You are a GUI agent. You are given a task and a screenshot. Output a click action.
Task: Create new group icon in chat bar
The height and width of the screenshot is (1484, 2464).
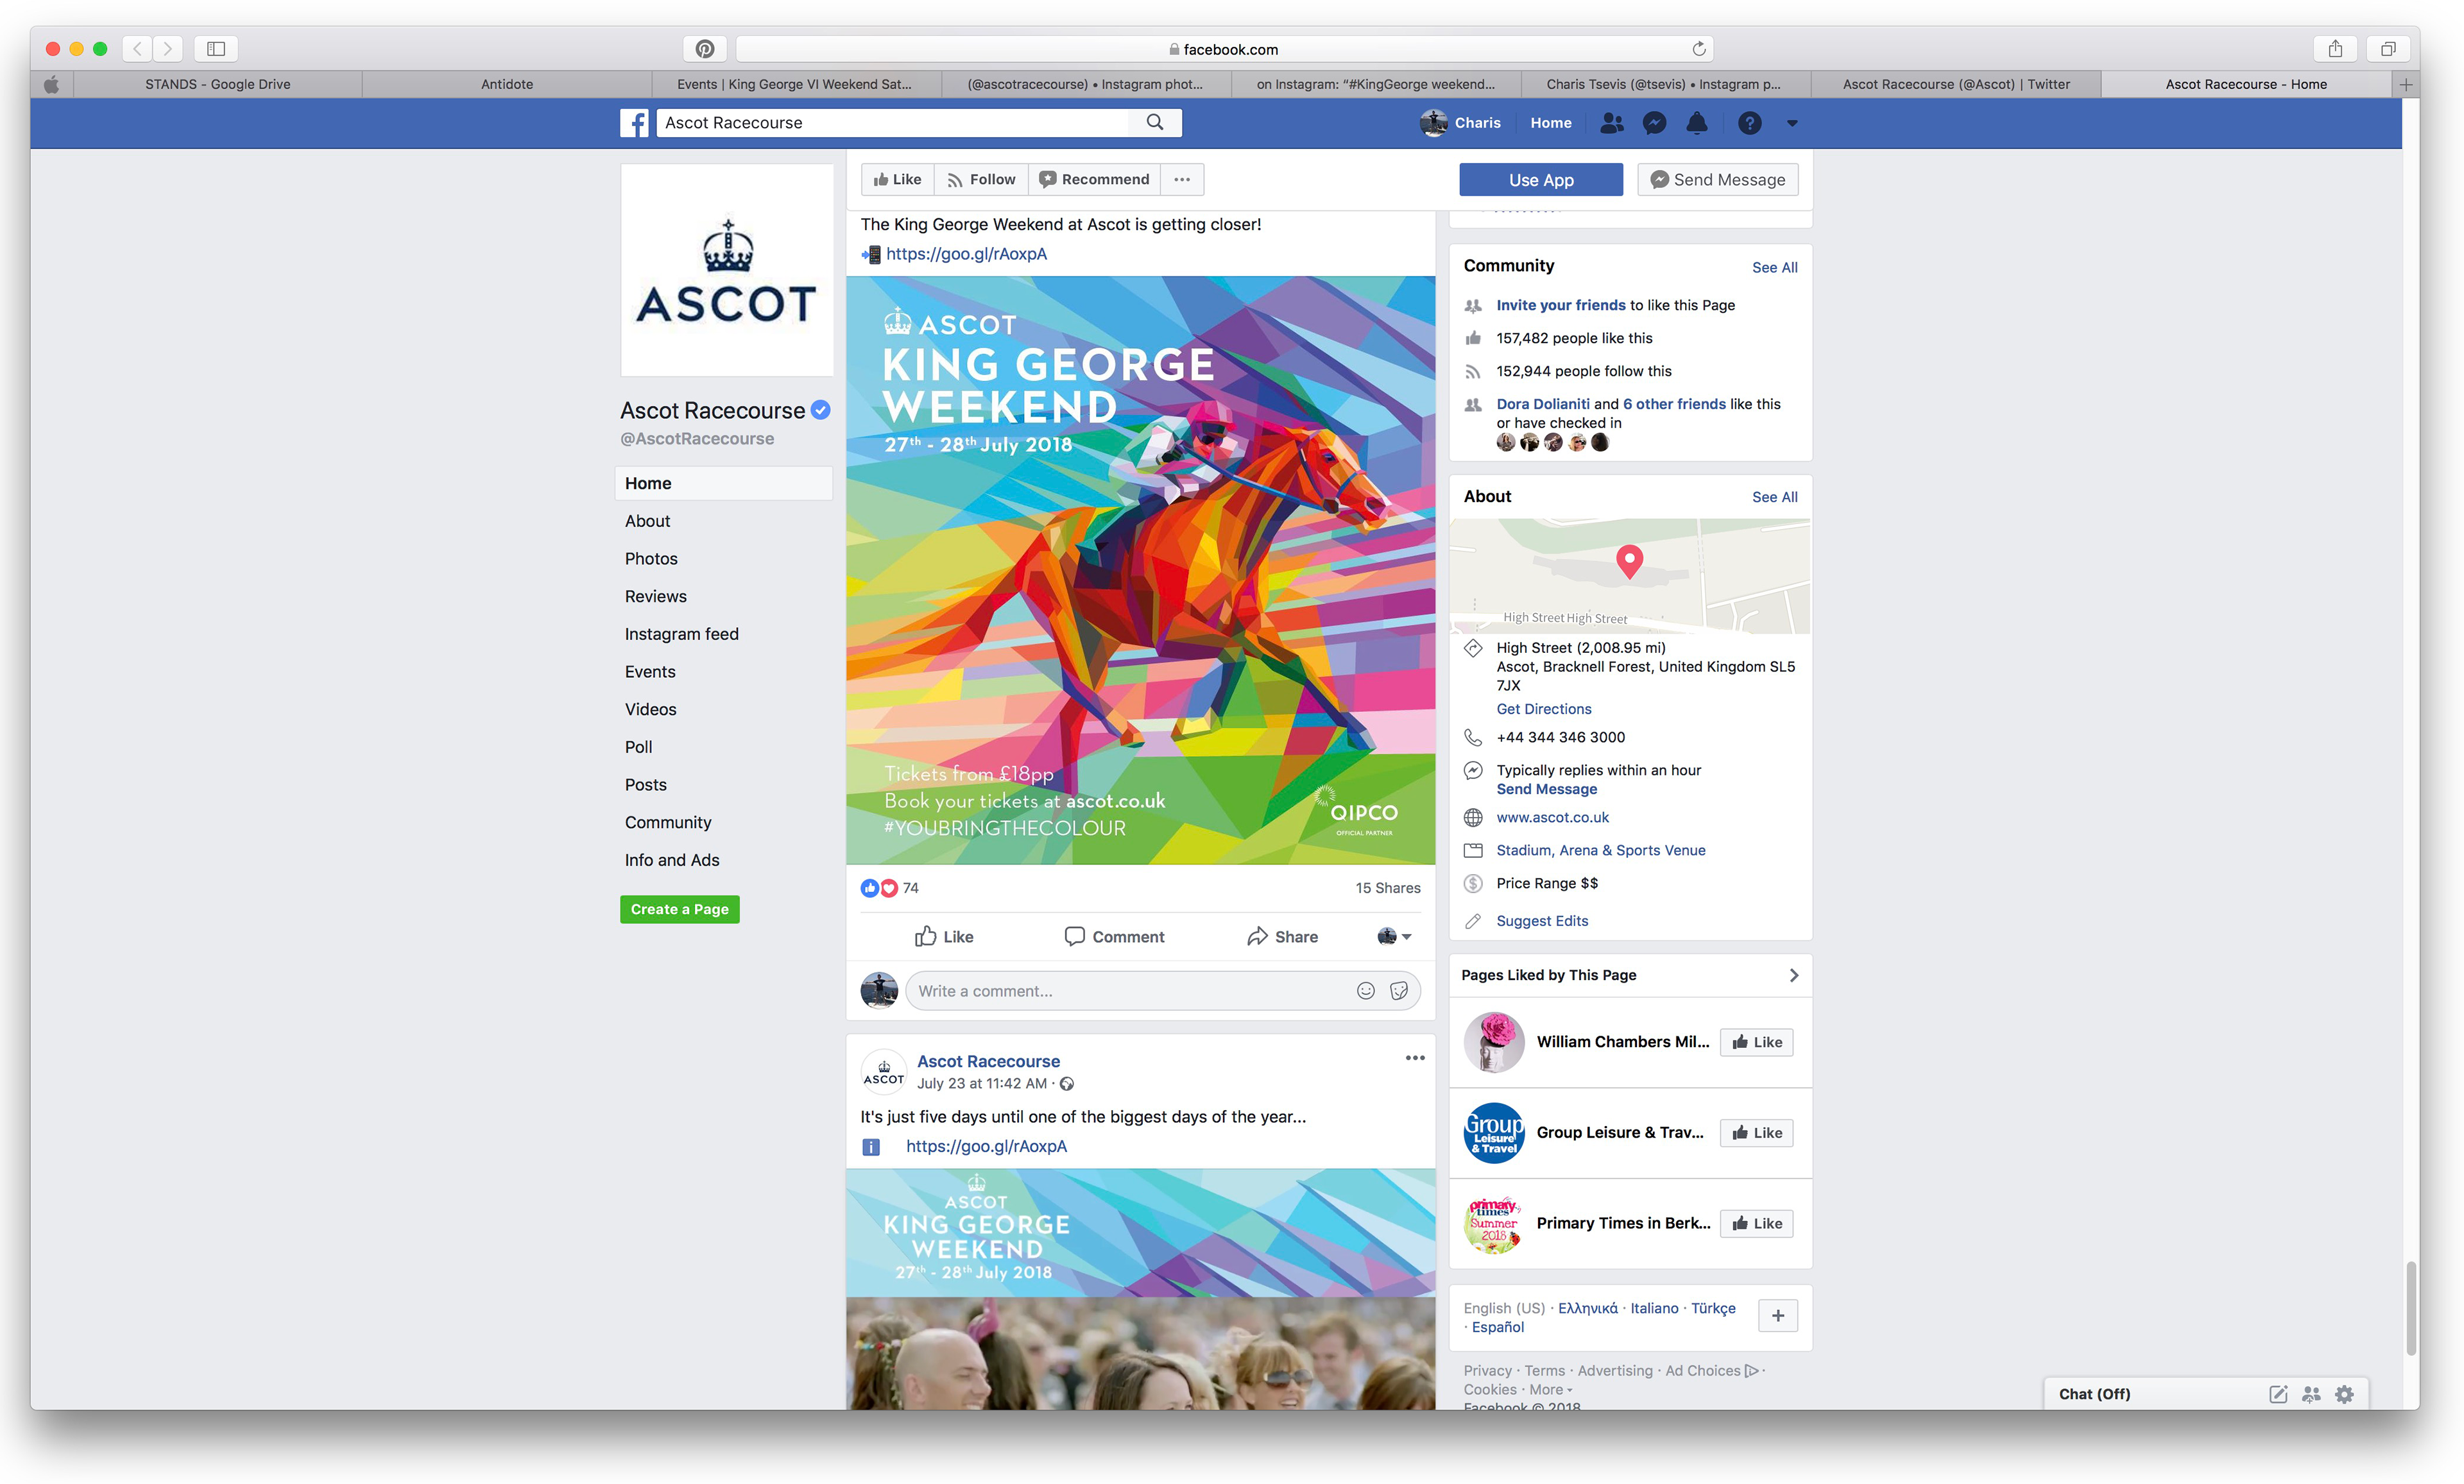[2311, 1394]
